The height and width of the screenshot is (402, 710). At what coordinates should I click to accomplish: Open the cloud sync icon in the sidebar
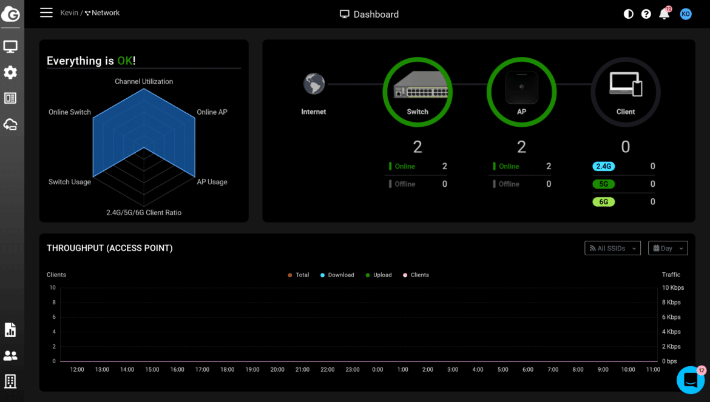[10, 124]
